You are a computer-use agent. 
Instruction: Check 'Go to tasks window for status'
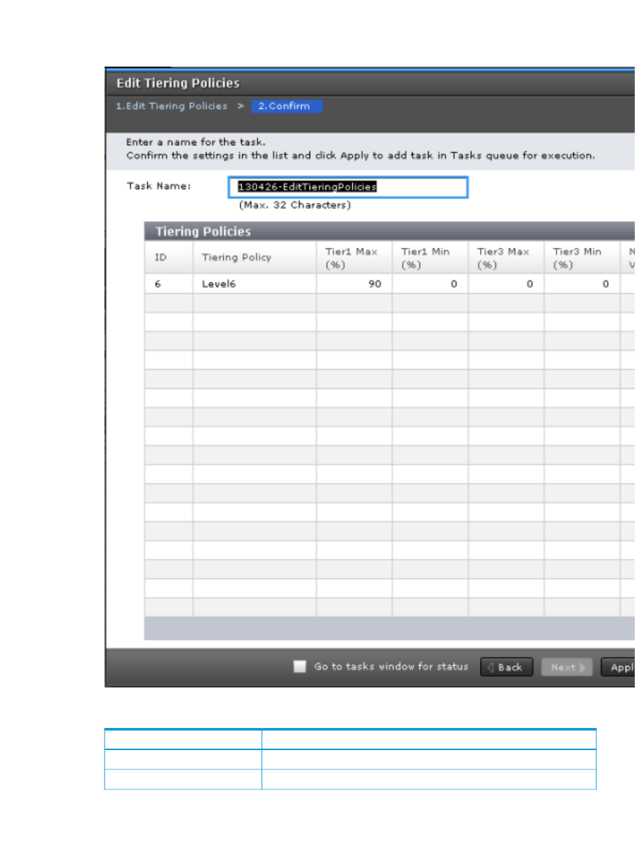pyautogui.click(x=300, y=666)
